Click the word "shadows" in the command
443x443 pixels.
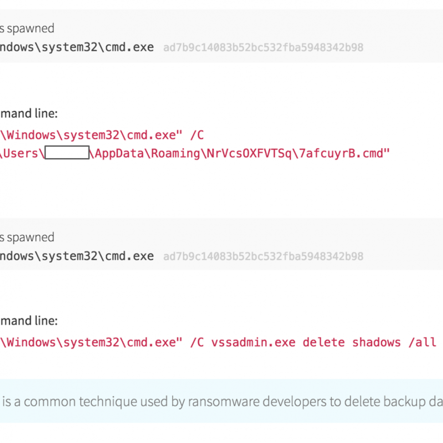[377, 342]
